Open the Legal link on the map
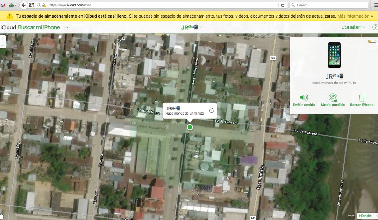This screenshot has height=220, width=378. pos(351,216)
